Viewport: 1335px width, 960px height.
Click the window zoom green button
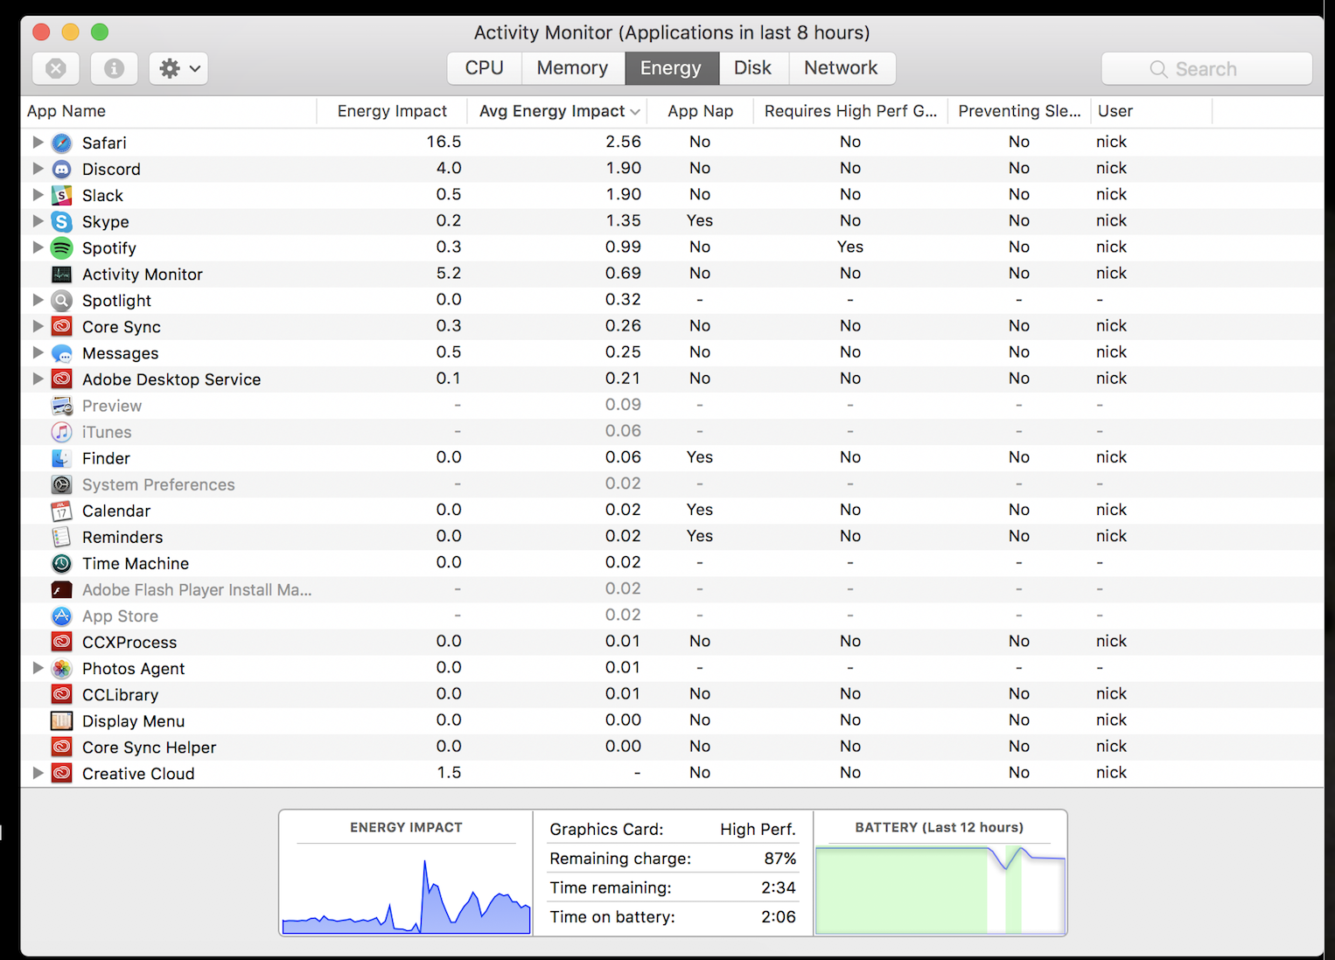pyautogui.click(x=100, y=32)
